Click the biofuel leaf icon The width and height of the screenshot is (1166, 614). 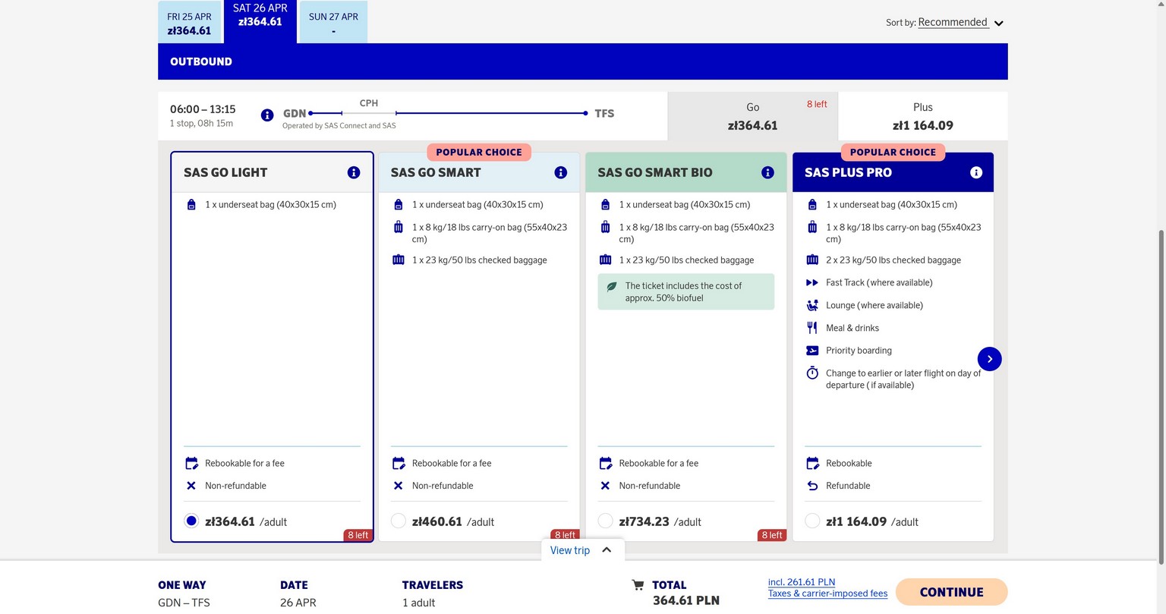point(612,287)
